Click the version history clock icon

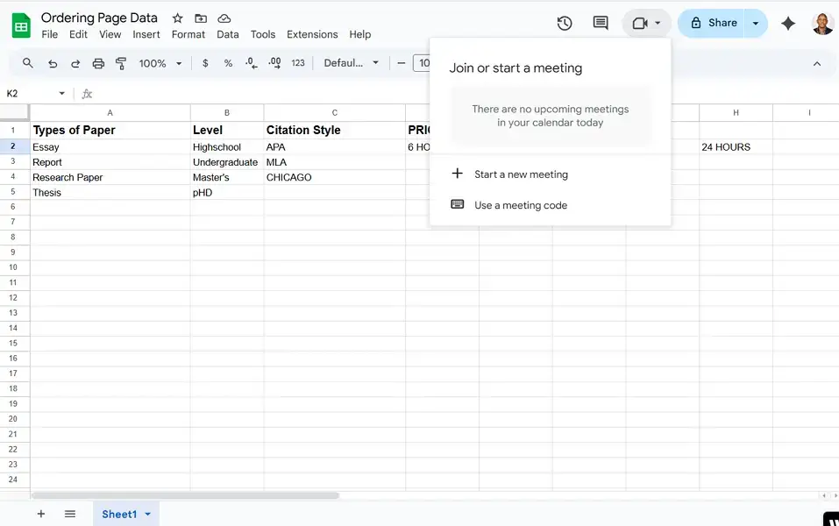pyautogui.click(x=565, y=24)
